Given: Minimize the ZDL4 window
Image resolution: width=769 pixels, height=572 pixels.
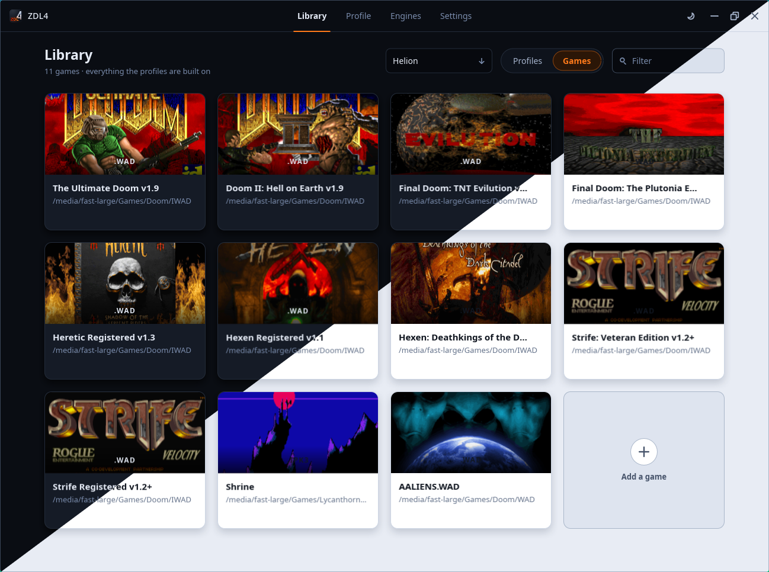Looking at the screenshot, I should [x=714, y=16].
